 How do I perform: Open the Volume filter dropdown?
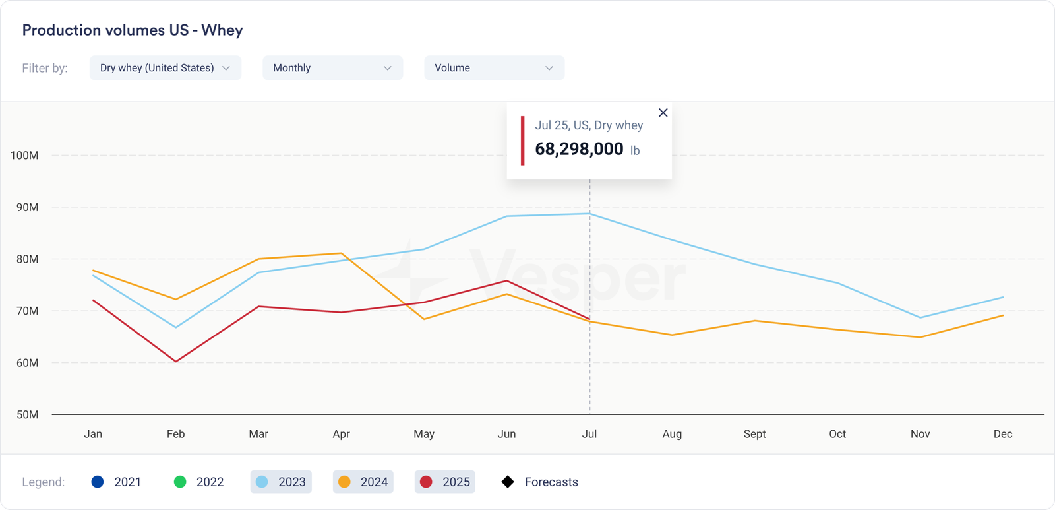click(x=494, y=68)
